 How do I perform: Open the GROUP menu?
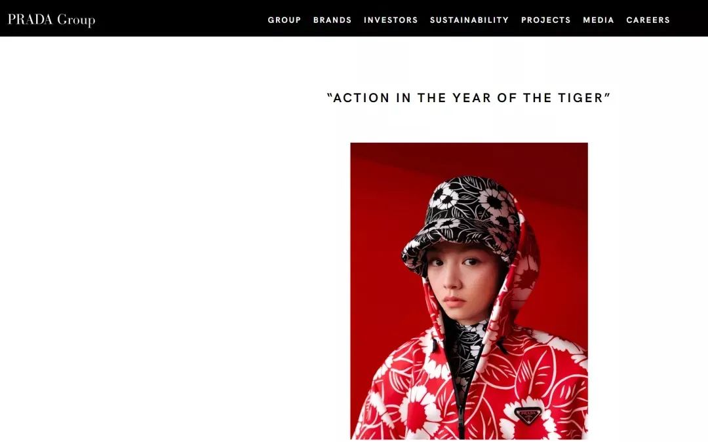284,20
